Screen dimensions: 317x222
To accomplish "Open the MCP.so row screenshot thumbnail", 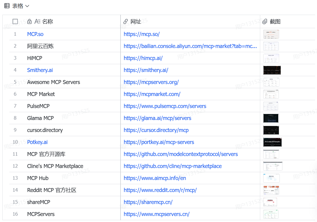I will 271,34.
